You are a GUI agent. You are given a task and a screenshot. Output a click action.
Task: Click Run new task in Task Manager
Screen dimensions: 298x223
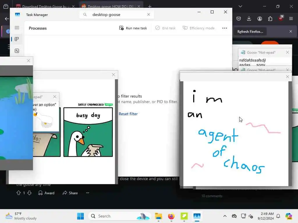pyautogui.click(x=133, y=28)
